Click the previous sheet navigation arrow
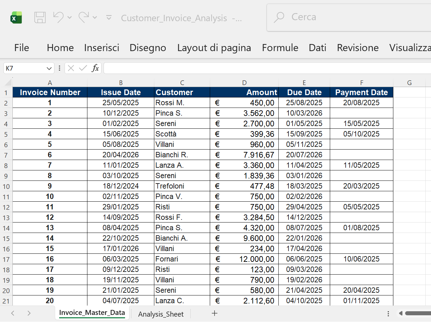Screen dimensions: 431x322 pyautogui.click(x=12, y=313)
